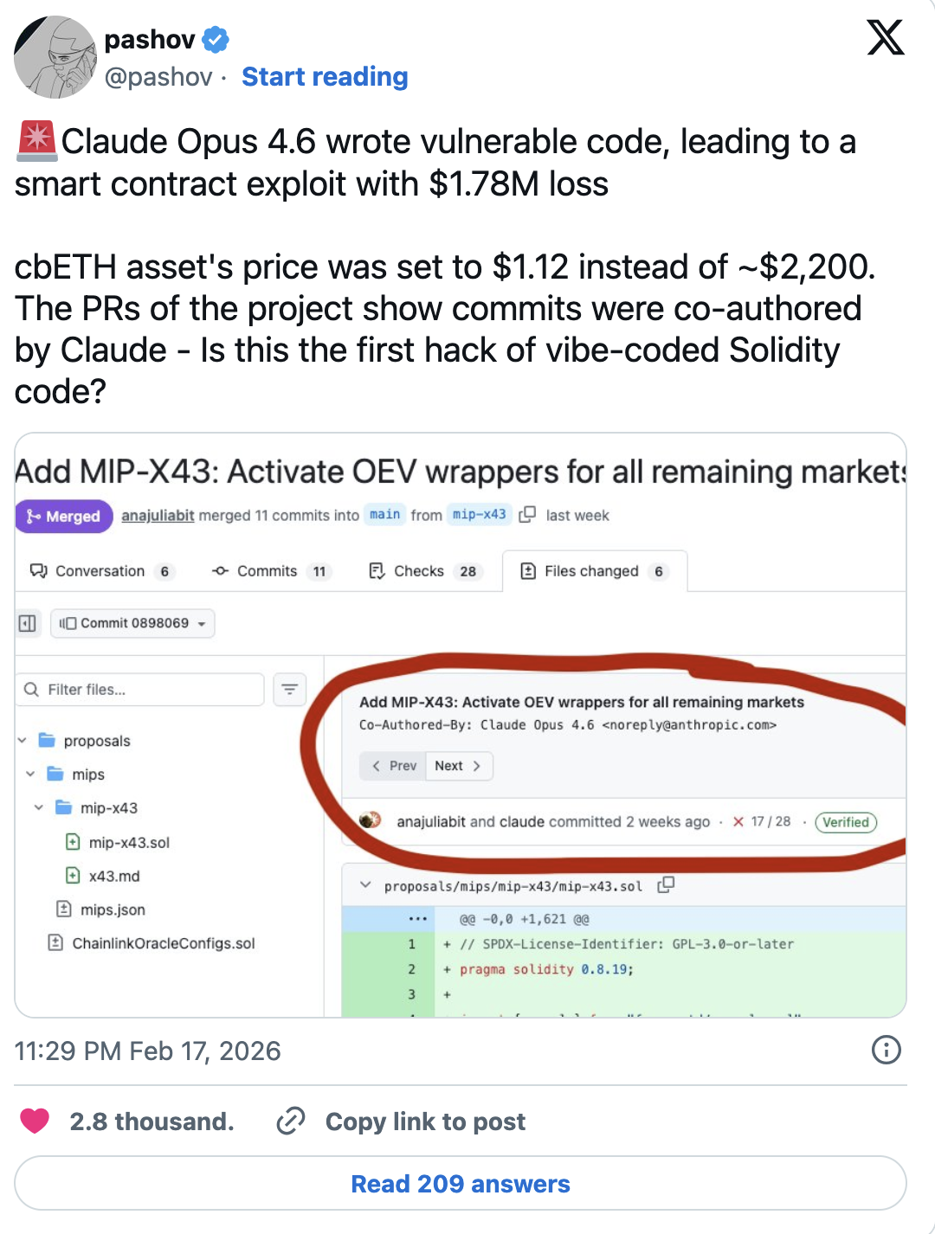Open the Commit 0898069 dropdown
935x1234 pixels.
pos(132,623)
